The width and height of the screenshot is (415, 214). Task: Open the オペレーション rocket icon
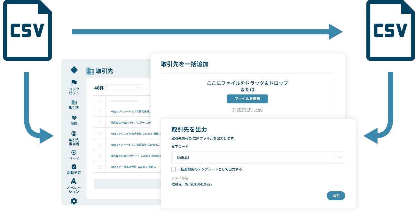(x=74, y=181)
